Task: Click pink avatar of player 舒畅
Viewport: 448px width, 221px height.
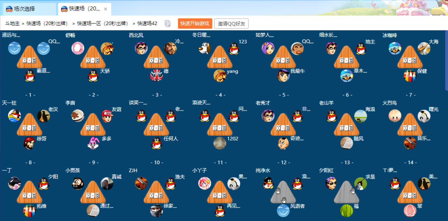Action: [x=78, y=48]
